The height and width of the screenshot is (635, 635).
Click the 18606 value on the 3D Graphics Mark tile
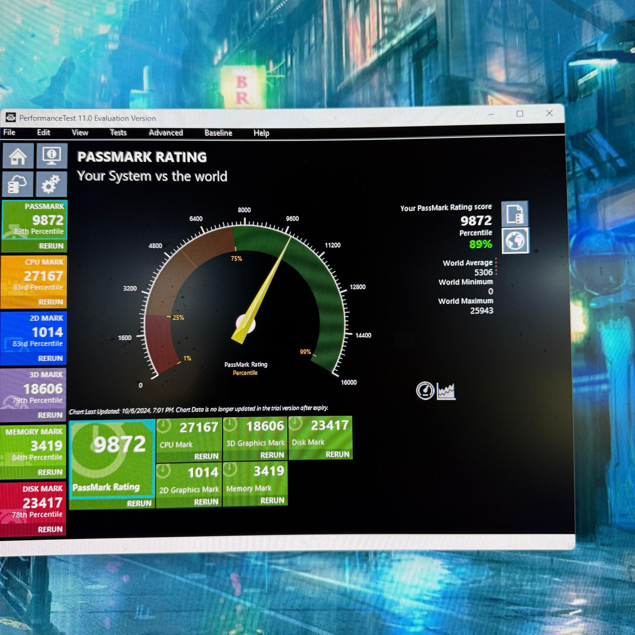point(265,426)
